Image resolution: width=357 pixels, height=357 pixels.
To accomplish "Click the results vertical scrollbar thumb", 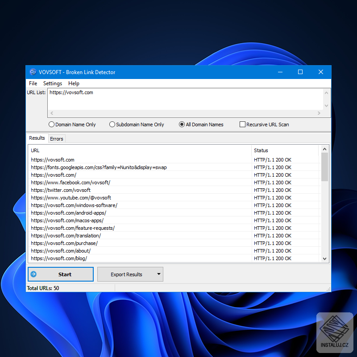I will (x=325, y=167).
